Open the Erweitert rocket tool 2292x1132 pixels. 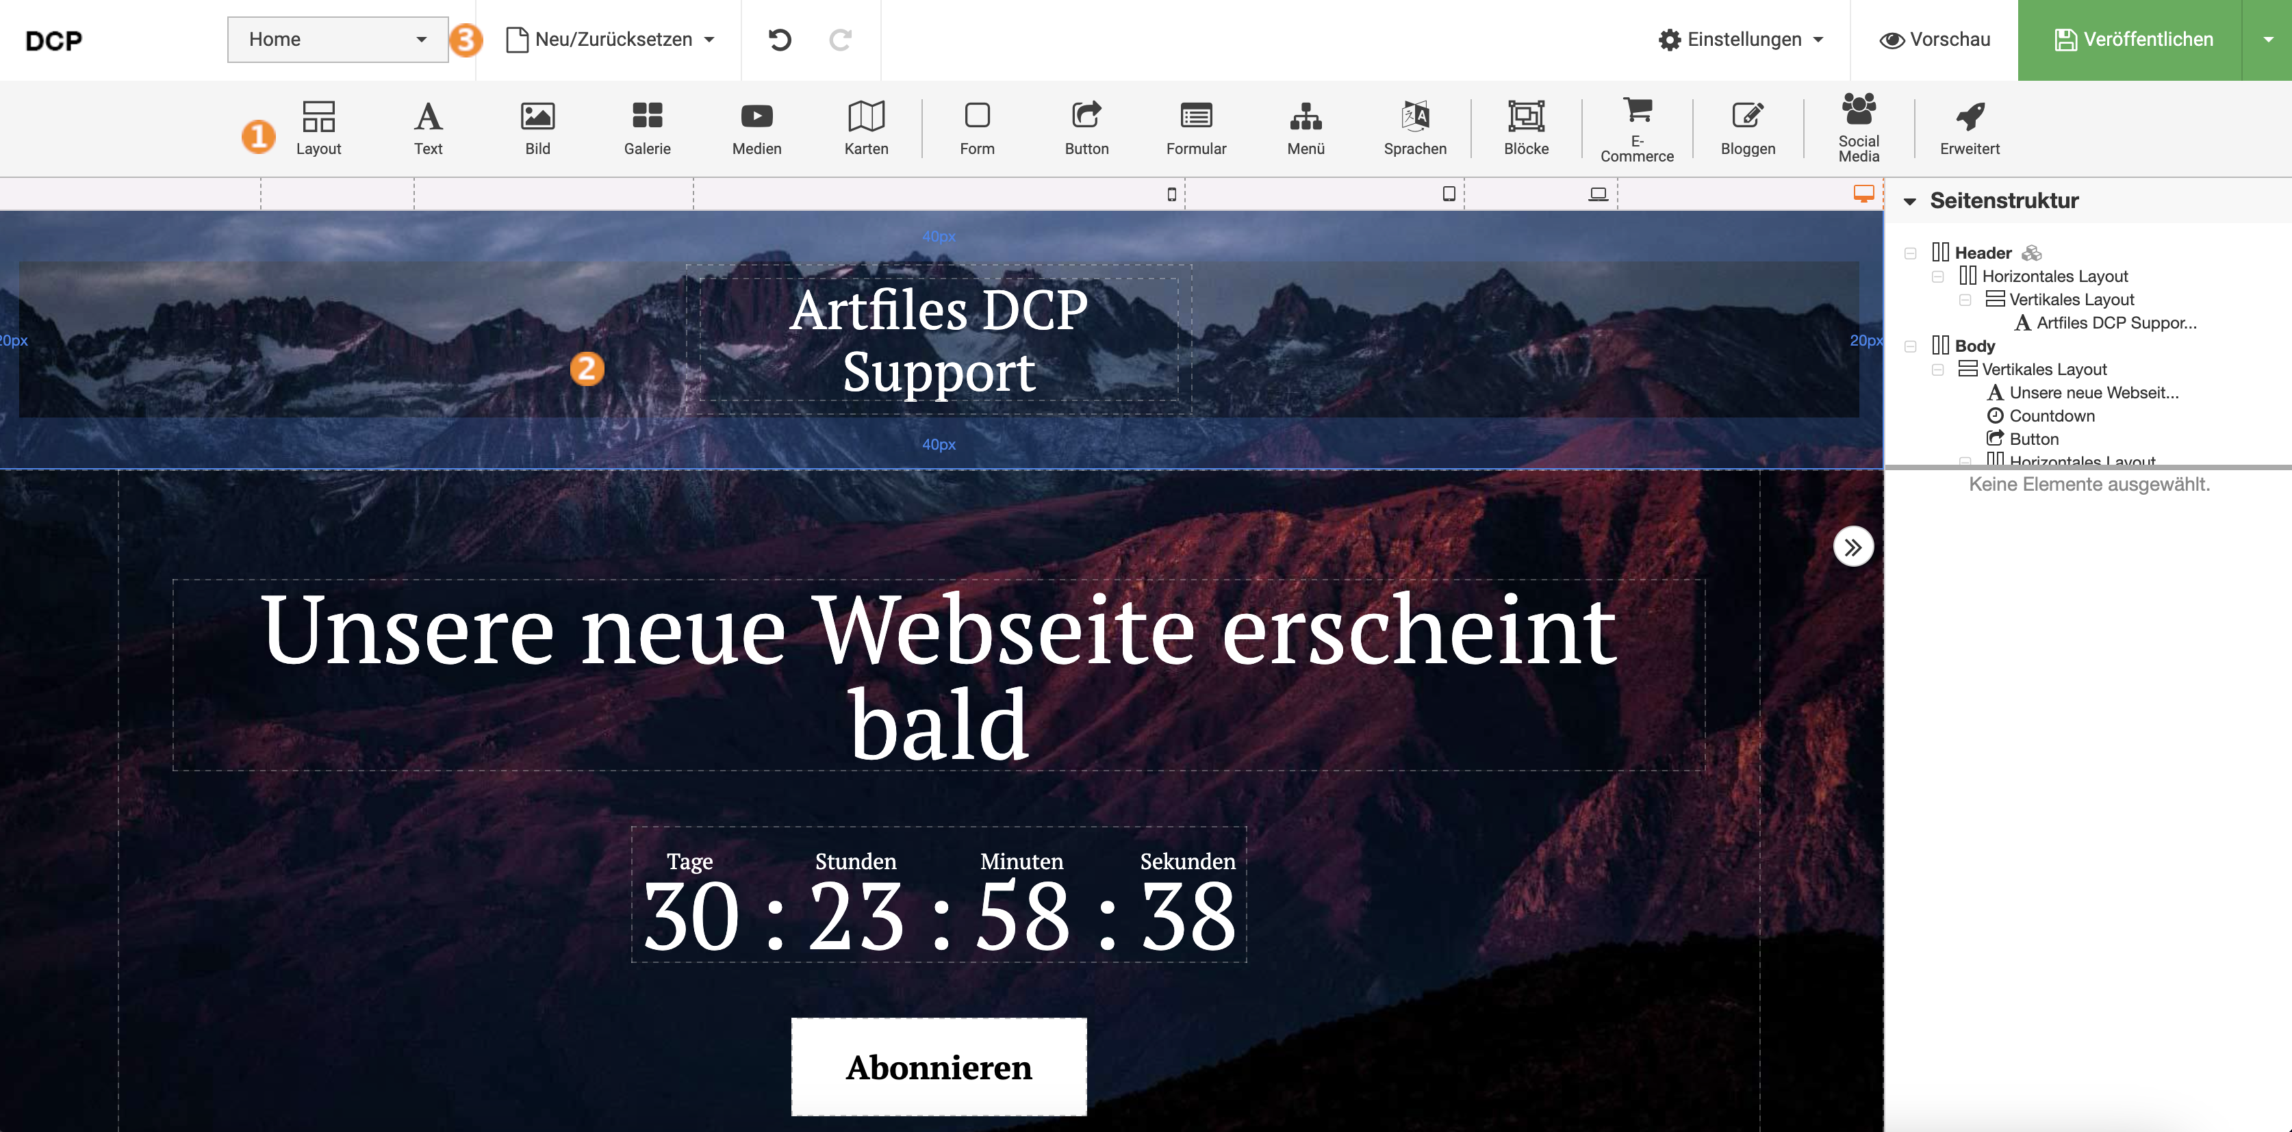pos(1969,128)
